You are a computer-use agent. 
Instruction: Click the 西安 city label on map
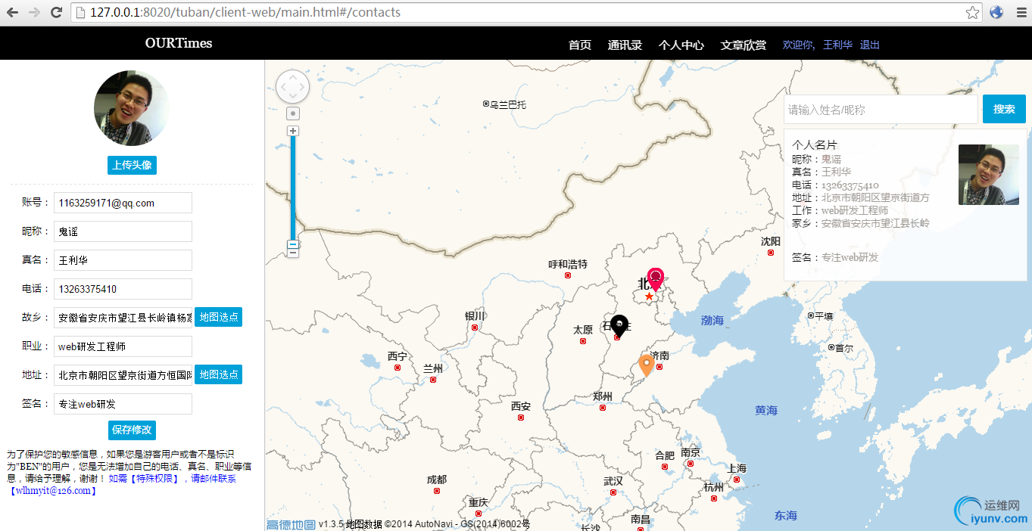(521, 406)
